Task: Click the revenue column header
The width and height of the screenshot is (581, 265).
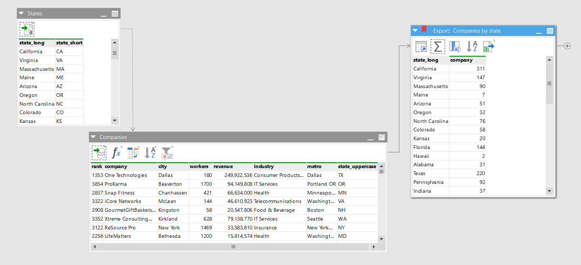Action: 233,167
